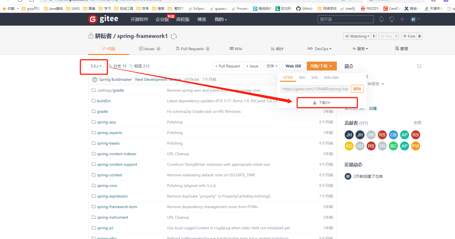Expand the Watching dropdown
Viewport: 455px width, 239px height.
click(x=357, y=36)
